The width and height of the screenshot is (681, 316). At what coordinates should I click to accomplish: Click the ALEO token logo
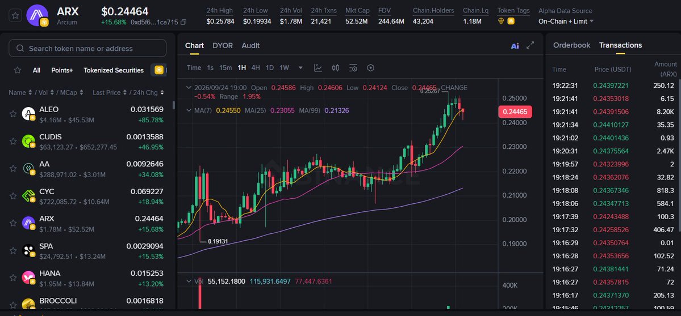[28, 114]
